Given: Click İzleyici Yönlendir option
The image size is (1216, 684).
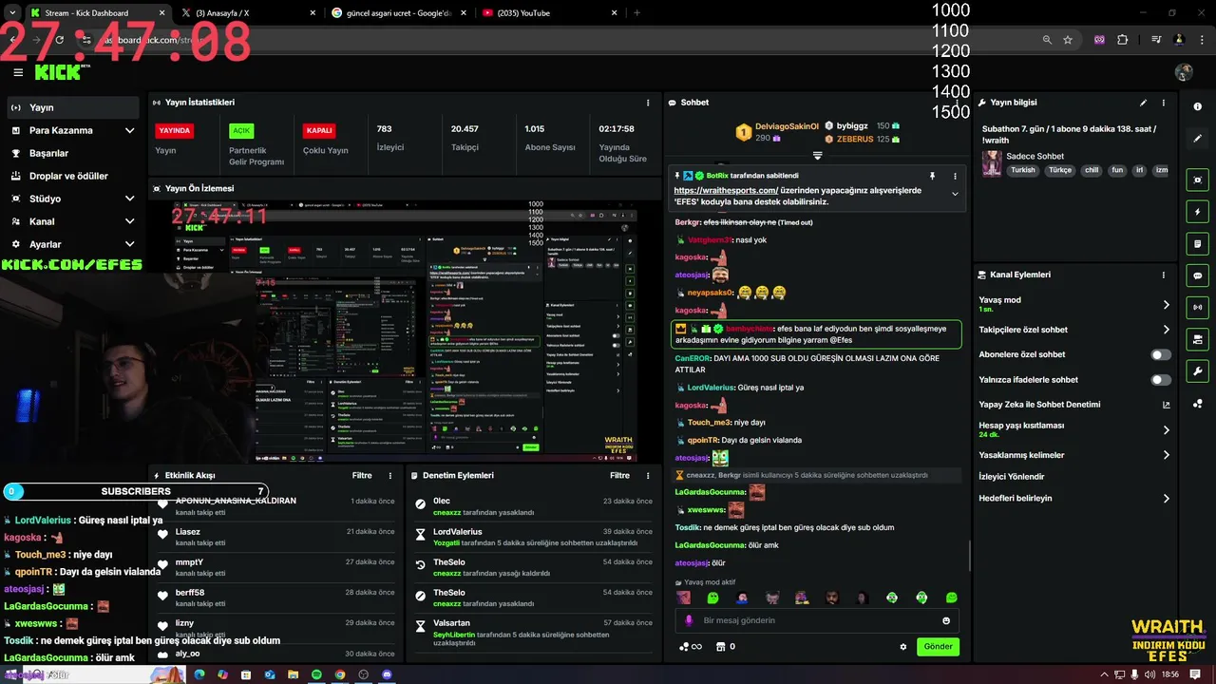Looking at the screenshot, I should (x=1012, y=477).
